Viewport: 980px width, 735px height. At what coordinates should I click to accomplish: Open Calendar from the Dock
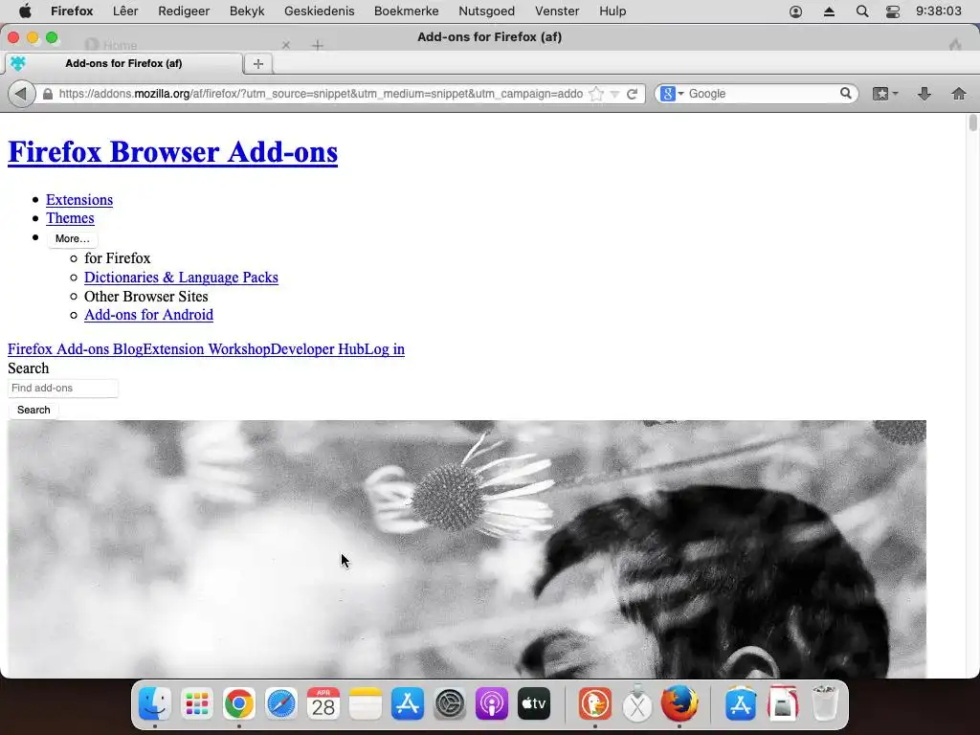point(323,704)
